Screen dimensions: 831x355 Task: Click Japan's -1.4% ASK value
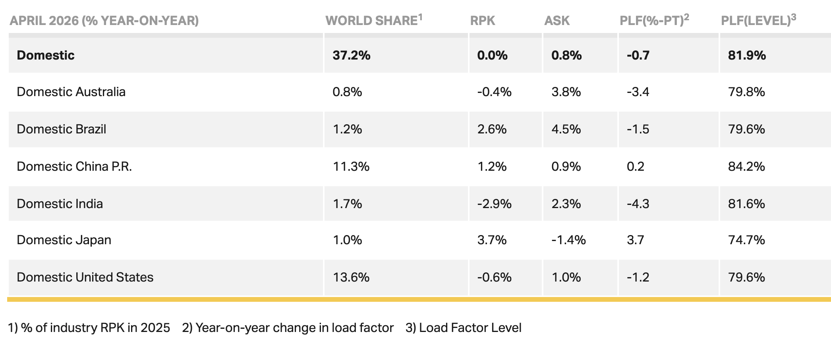(x=568, y=240)
